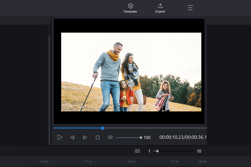Open the Template panel

click(130, 8)
